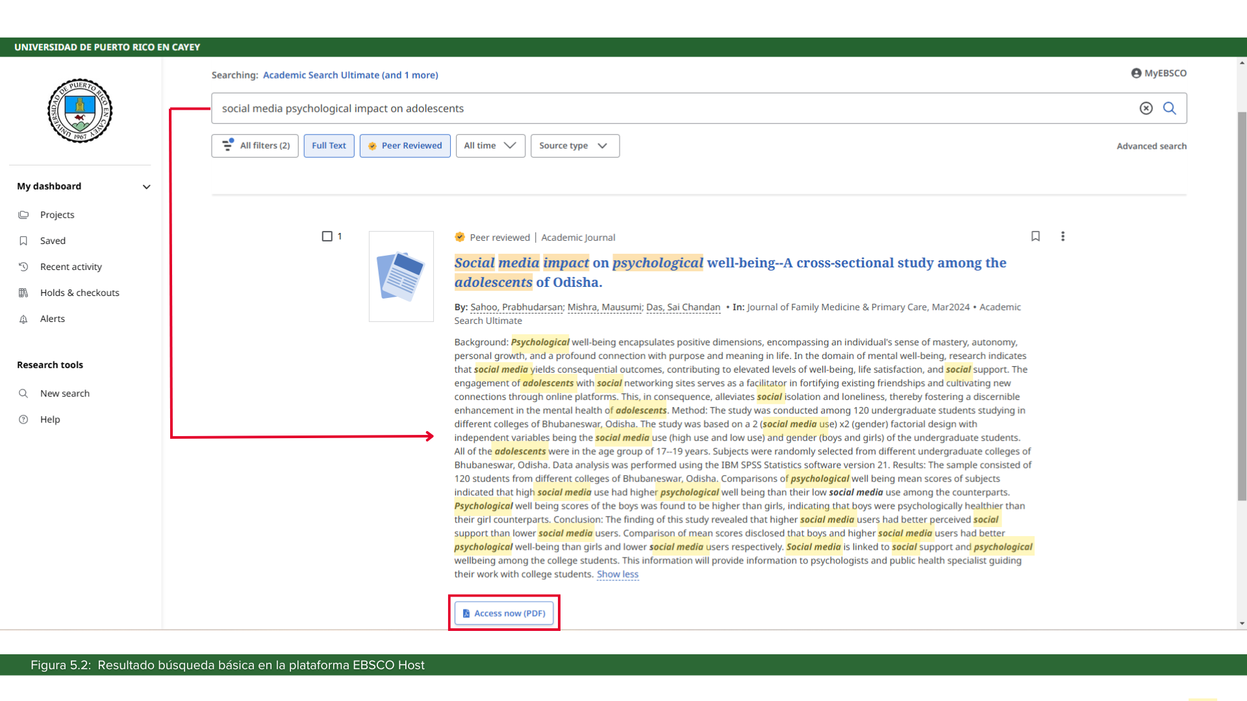Expand the All time date dropdown

point(490,146)
